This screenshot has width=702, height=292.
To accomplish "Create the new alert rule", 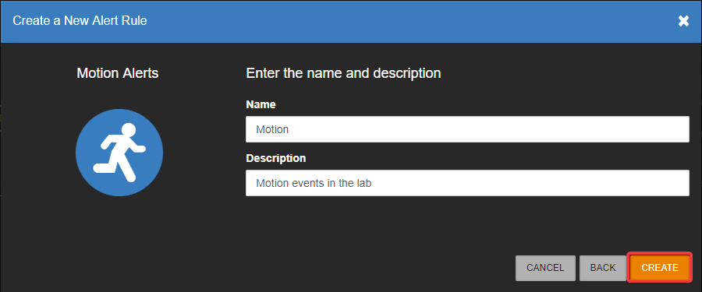I will coord(660,268).
